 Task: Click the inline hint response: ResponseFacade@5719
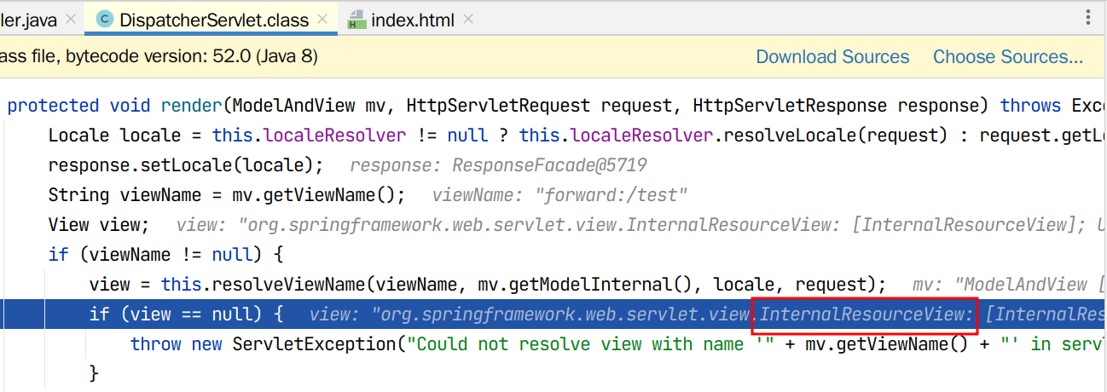pos(498,165)
